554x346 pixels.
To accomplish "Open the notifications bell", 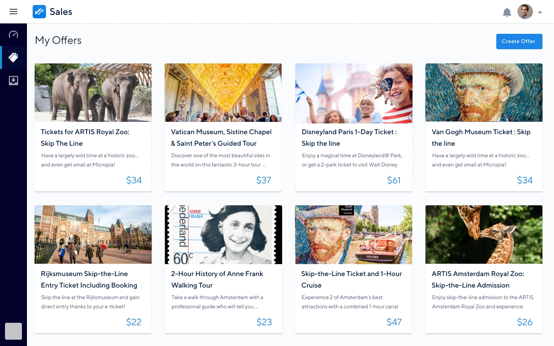I will coord(507,12).
